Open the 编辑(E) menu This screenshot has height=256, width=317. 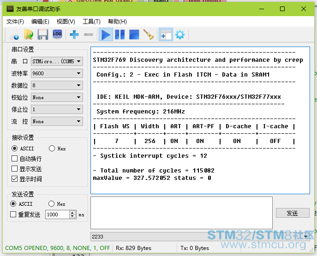40,21
